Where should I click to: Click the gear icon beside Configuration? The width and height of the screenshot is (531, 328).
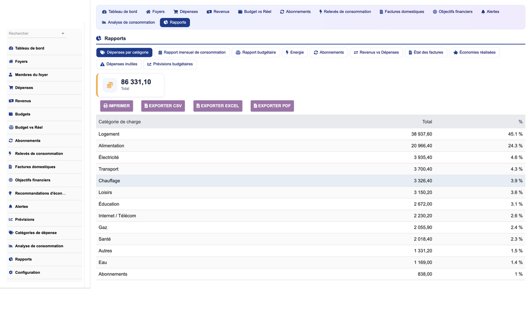[11, 272]
